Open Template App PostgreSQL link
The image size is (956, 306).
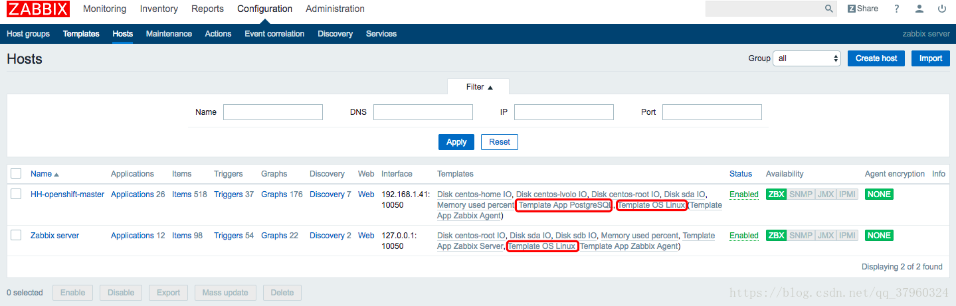(x=564, y=205)
